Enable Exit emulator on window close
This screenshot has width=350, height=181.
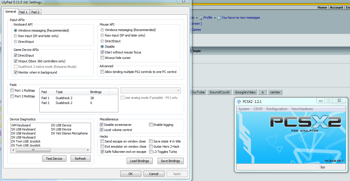point(102,147)
